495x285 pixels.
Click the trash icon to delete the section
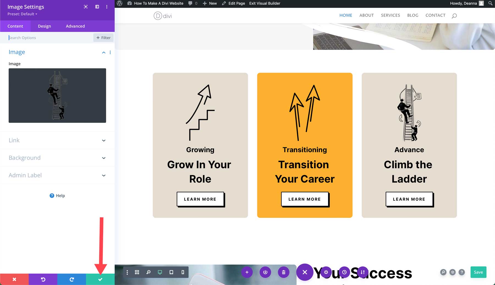(284, 272)
